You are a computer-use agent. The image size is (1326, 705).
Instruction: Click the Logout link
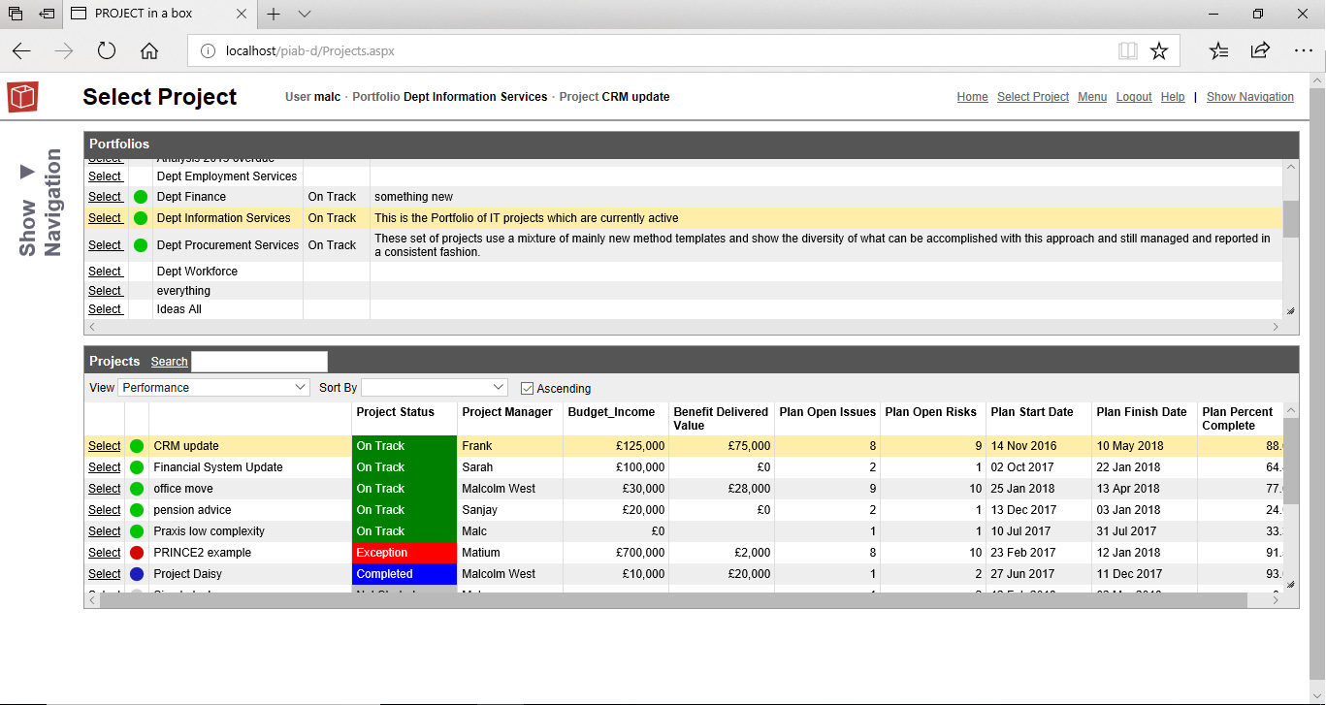tap(1134, 97)
